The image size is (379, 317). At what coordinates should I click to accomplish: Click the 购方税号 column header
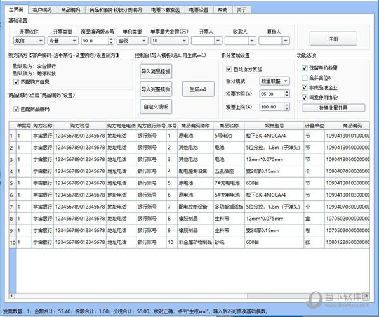[80, 126]
